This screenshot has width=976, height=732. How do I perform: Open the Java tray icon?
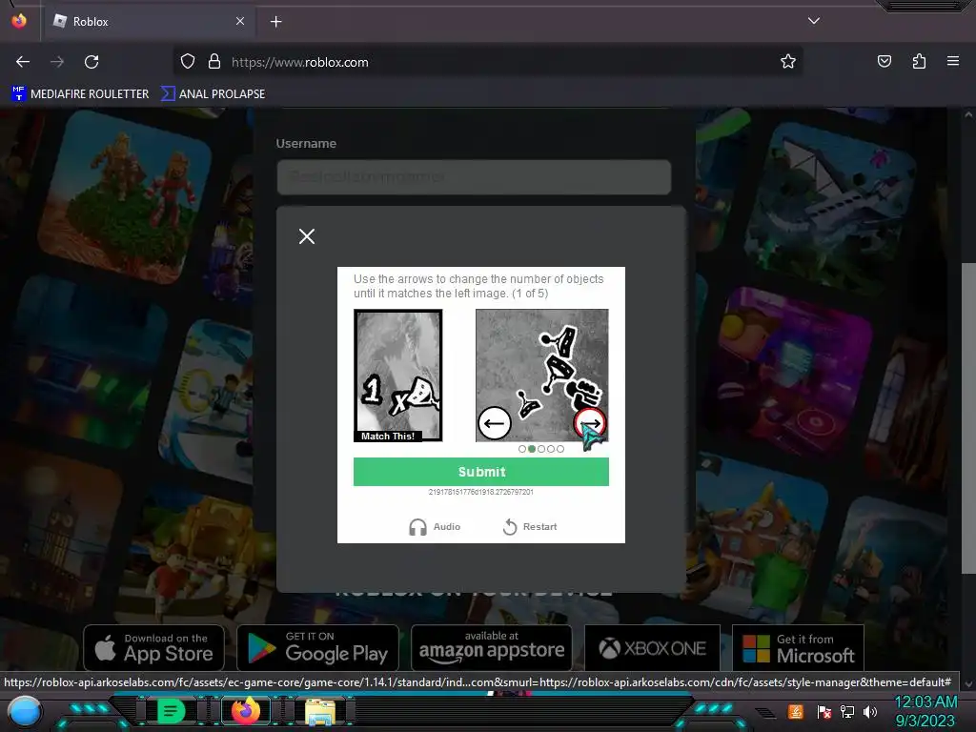coord(796,711)
